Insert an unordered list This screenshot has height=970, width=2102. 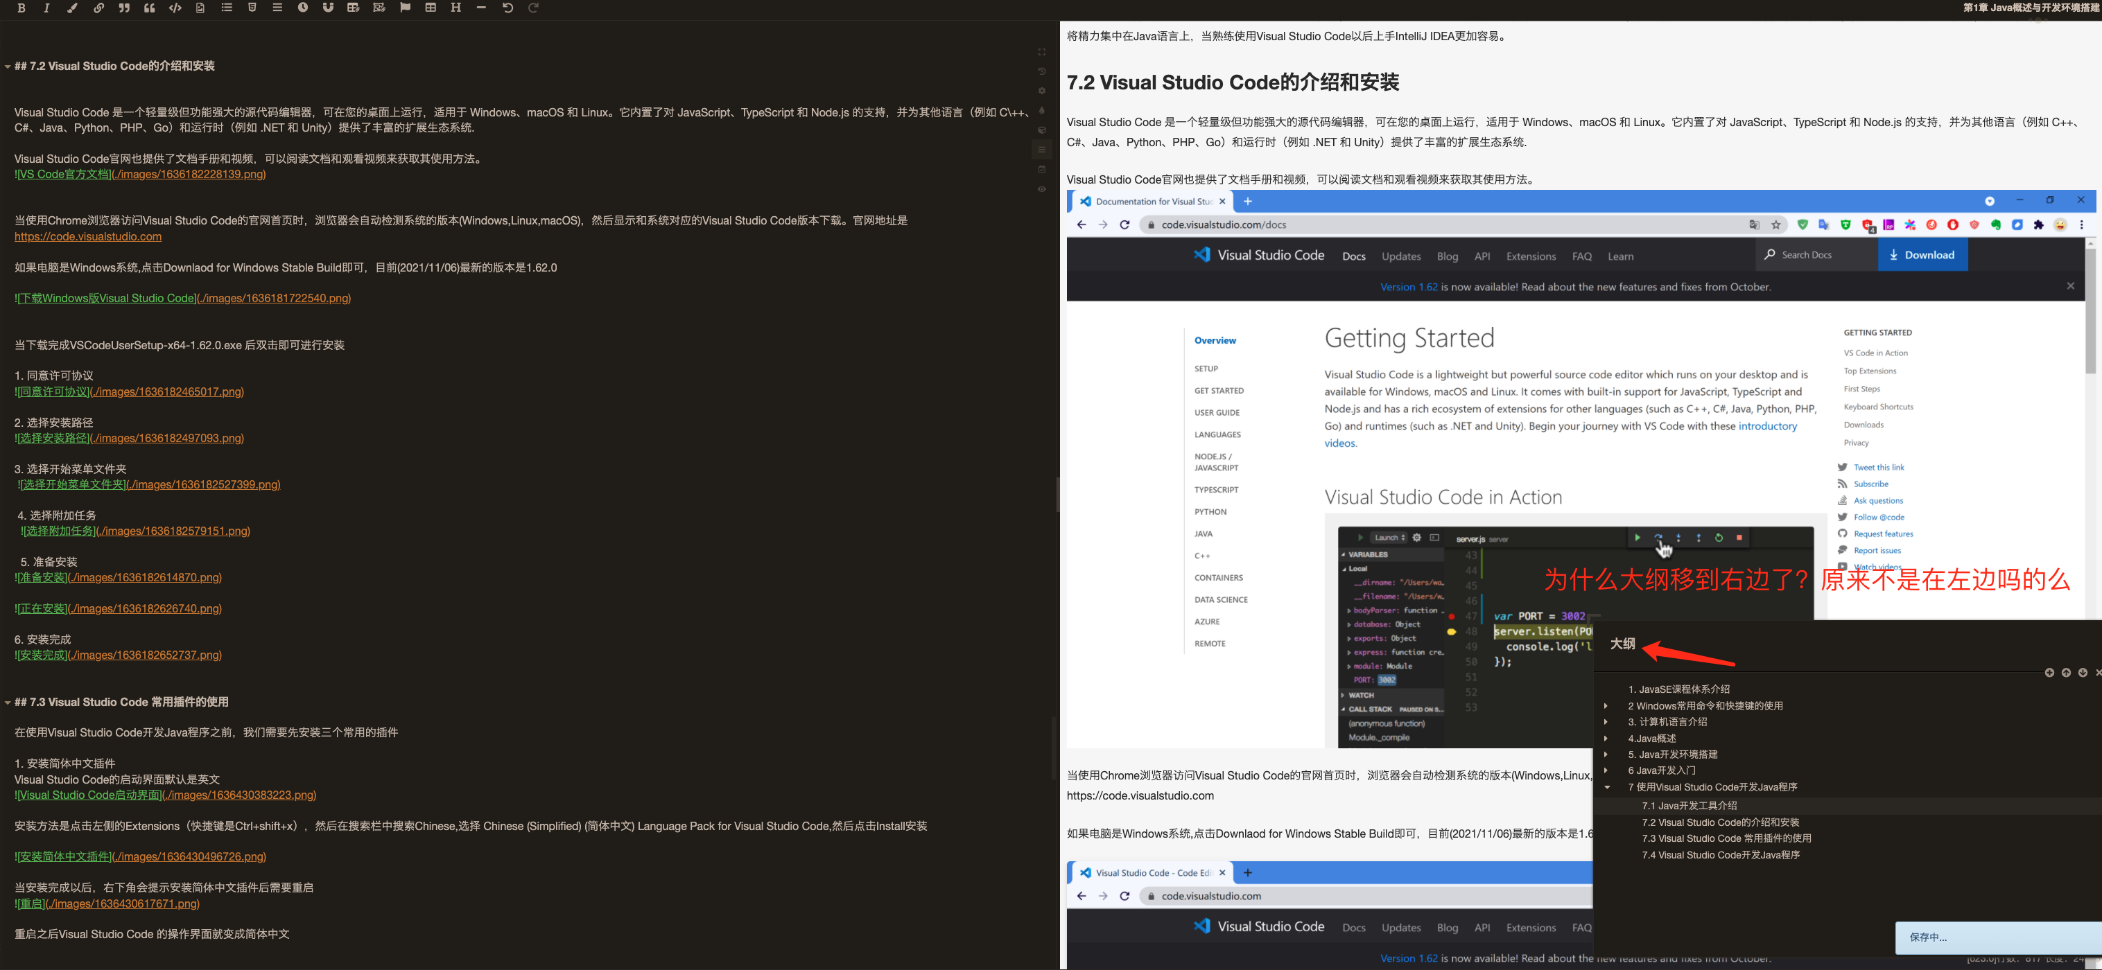[x=226, y=8]
